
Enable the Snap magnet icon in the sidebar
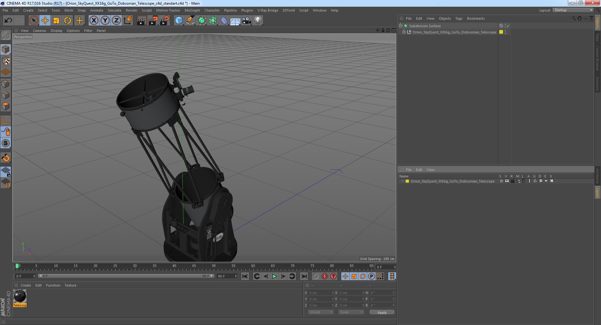point(6,158)
